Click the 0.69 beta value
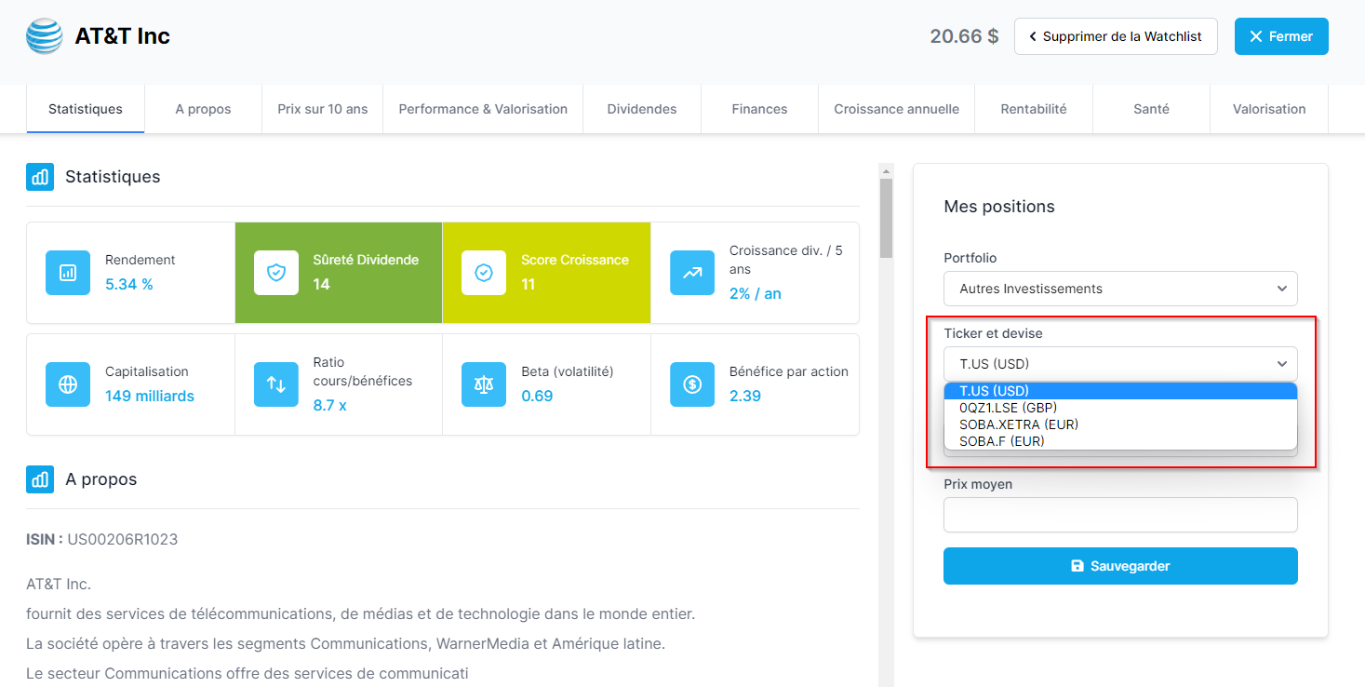 click(x=537, y=396)
